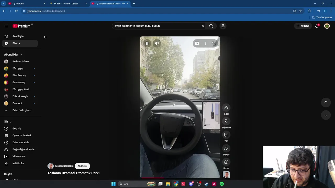Open İndirilenler downloads

pos(20,163)
